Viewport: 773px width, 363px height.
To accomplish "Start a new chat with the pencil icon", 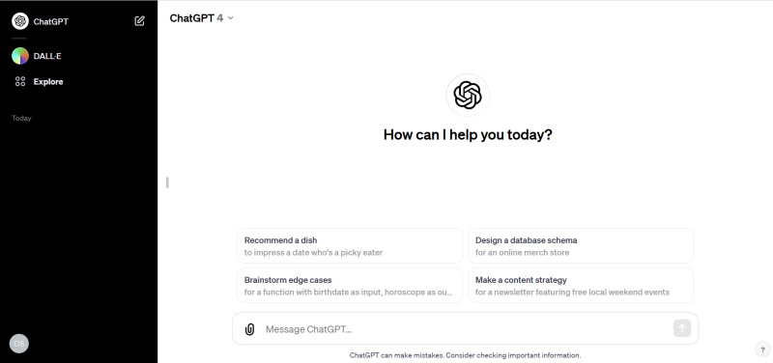I will click(x=139, y=21).
